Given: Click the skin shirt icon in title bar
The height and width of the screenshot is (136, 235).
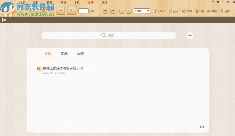Looking at the screenshot, I should click(218, 2).
